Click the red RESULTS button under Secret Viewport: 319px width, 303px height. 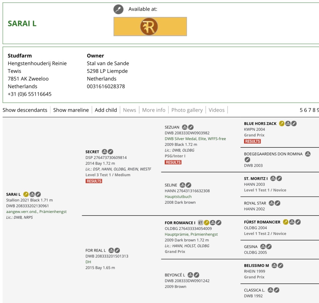tap(94, 181)
